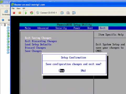Choose No in the Setup Confirmation dialog
The height and width of the screenshot is (94, 126).
83,70
